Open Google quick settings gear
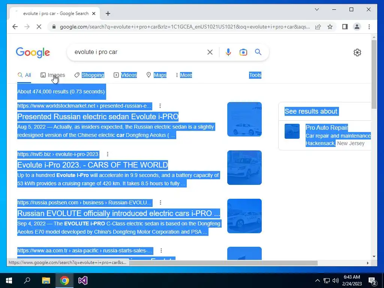Screen dimensions: 384x288 click(357, 52)
